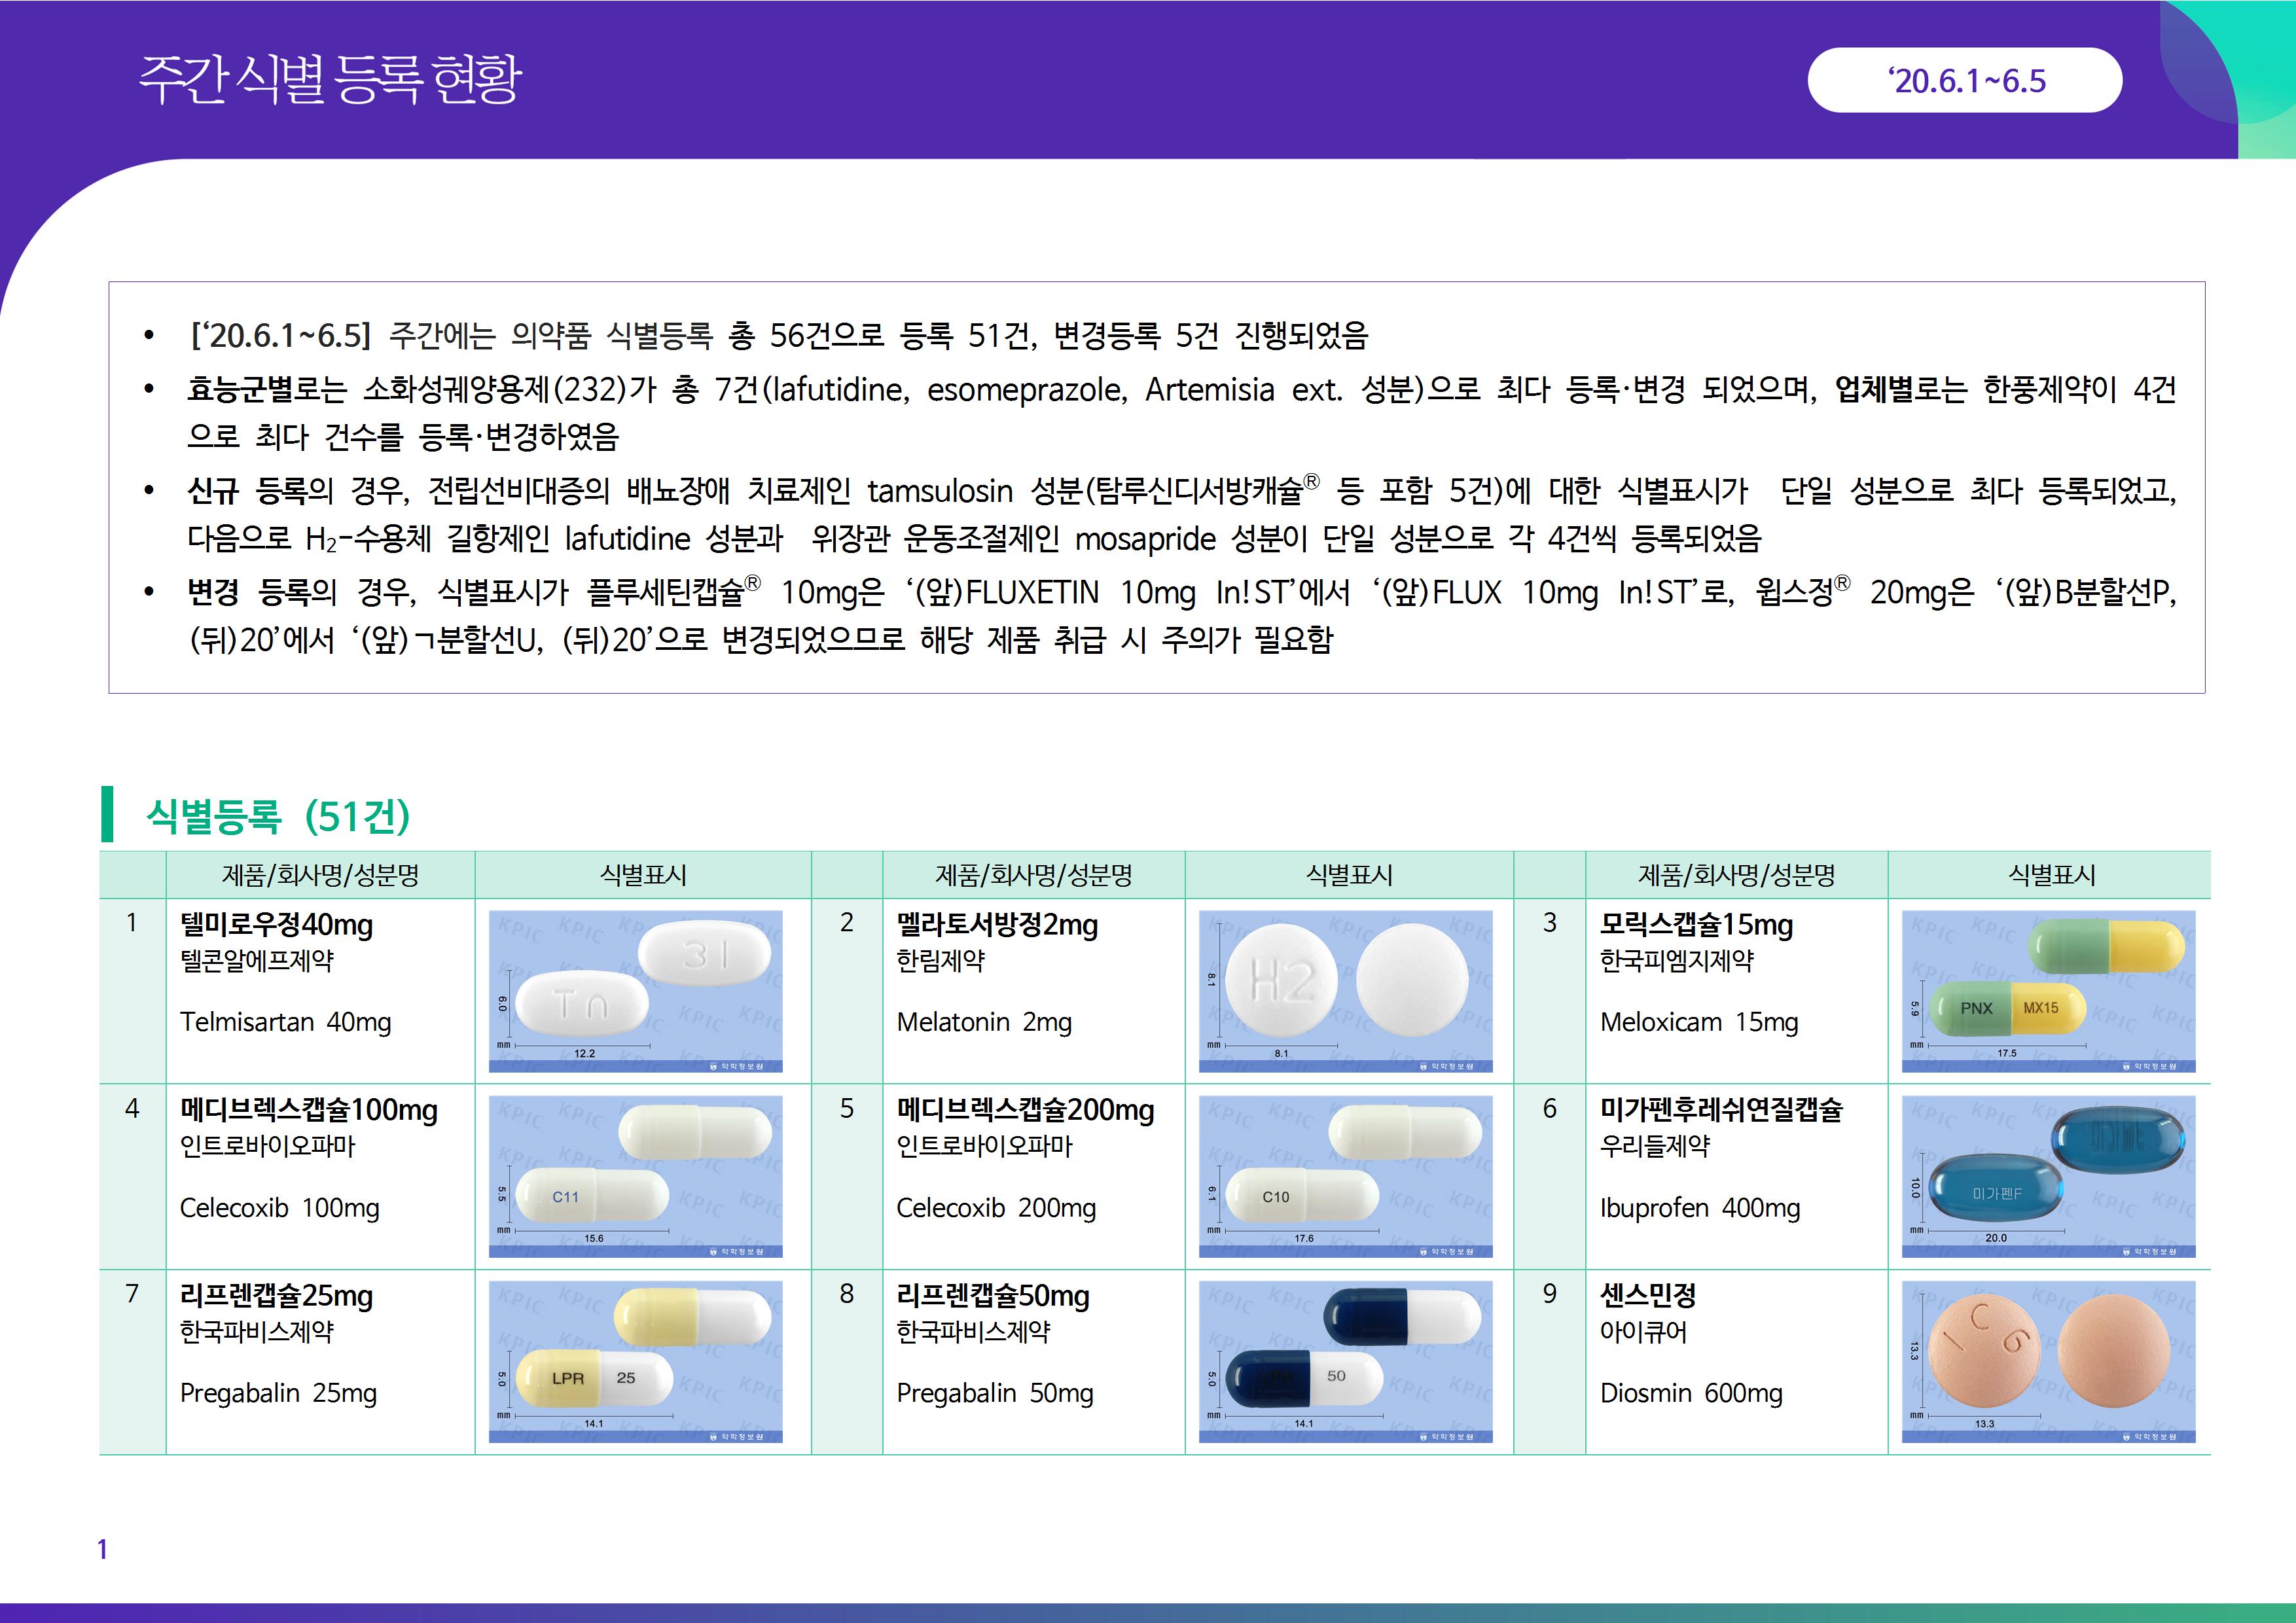The image size is (2296, 1623).
Task: Click the first 식별표시 column header
Action: click(642, 875)
